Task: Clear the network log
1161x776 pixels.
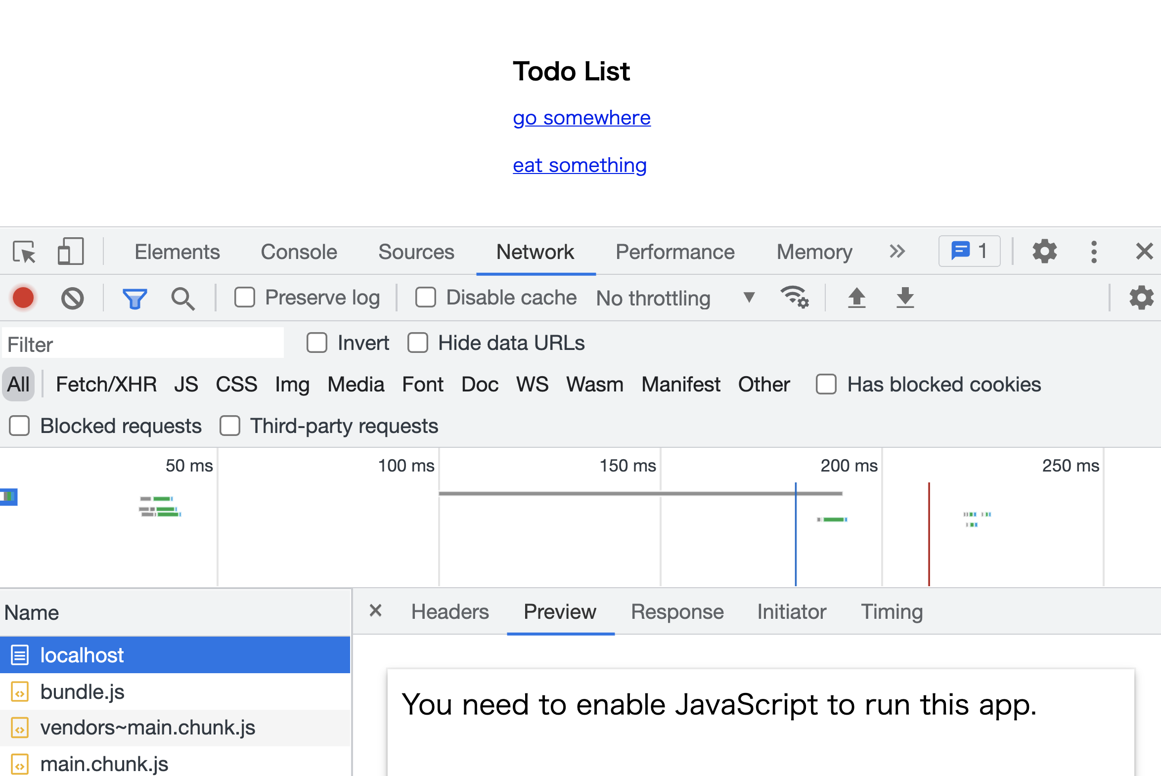Action: [x=72, y=298]
